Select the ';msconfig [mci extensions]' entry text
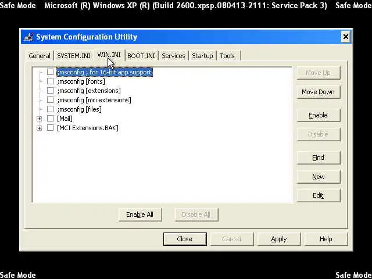Screen dimensions: 372x279 [94, 100]
